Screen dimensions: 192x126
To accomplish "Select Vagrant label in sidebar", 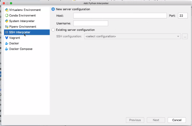I will coord(15,38).
